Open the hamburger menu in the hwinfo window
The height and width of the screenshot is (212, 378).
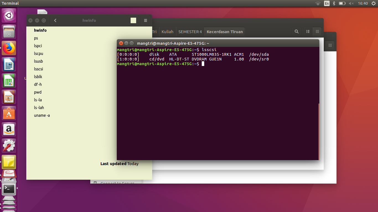point(145,20)
